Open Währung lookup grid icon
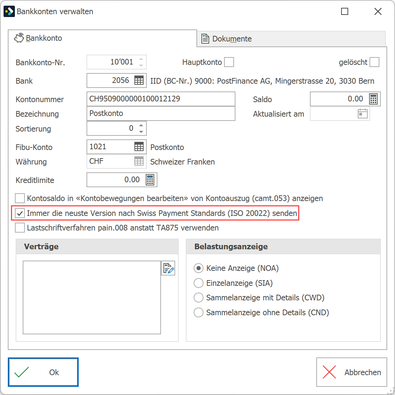395x395 pixels. click(x=139, y=161)
